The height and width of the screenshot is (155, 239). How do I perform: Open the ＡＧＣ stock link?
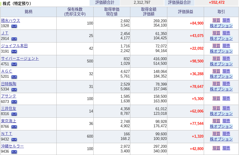[7, 71]
